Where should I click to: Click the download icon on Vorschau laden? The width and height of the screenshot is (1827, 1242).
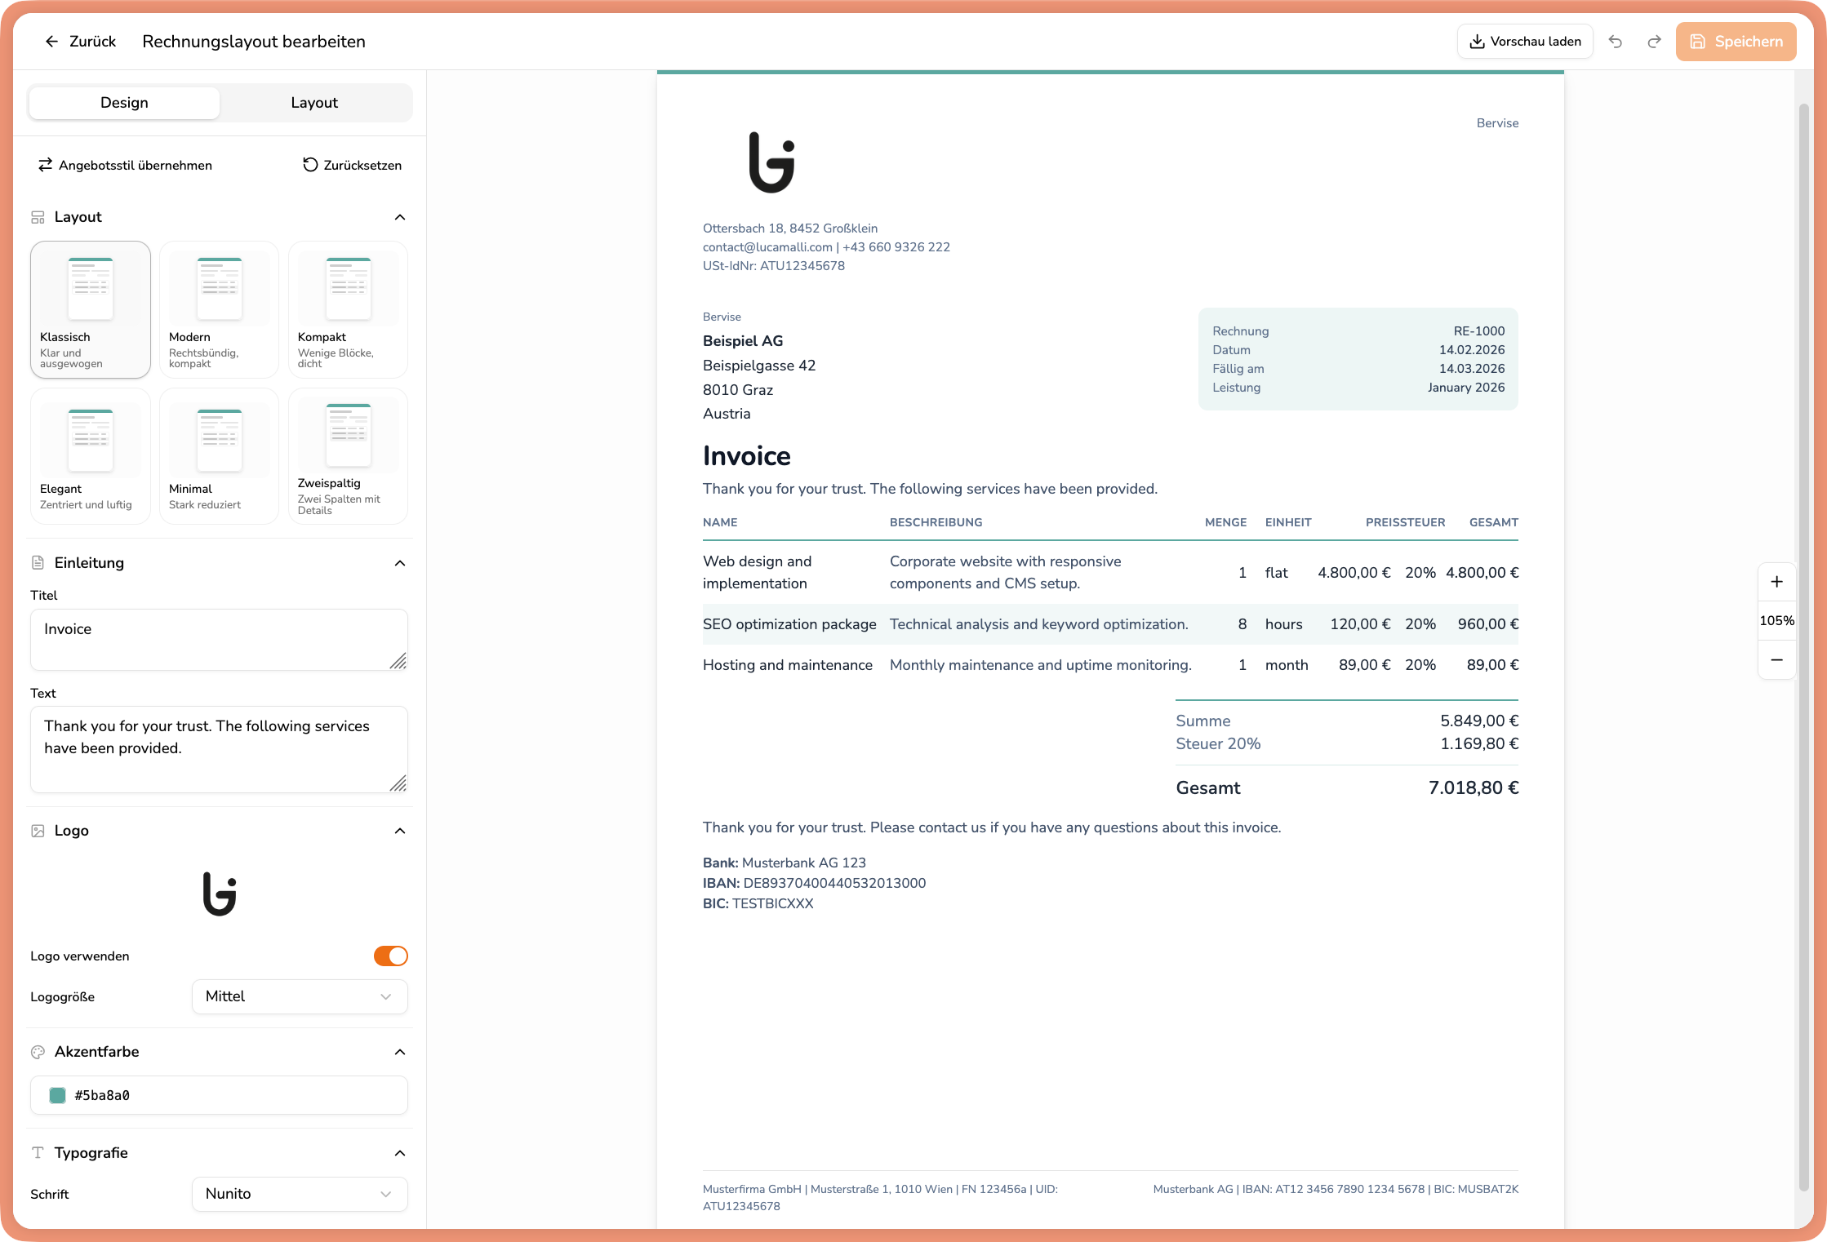(1476, 40)
